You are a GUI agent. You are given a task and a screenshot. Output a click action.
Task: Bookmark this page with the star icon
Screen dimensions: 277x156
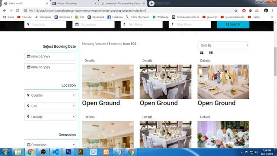[235, 10]
